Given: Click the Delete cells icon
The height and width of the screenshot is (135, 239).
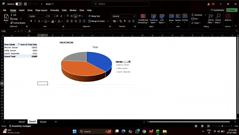Looking at the screenshot, I should click(178, 16).
